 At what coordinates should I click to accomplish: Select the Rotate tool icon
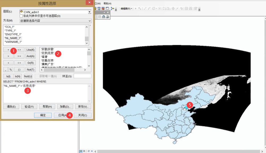tap(181, 8)
